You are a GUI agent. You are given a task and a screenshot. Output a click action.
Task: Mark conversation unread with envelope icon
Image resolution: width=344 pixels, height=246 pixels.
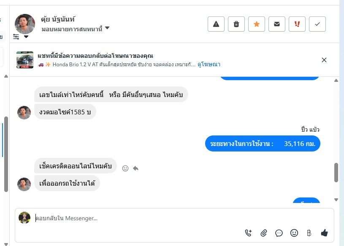click(x=277, y=24)
